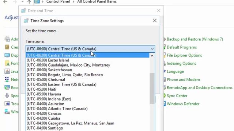The width and height of the screenshot is (234, 131).
Task: Select Atlantic Time (Canada)
Action: (88, 109)
